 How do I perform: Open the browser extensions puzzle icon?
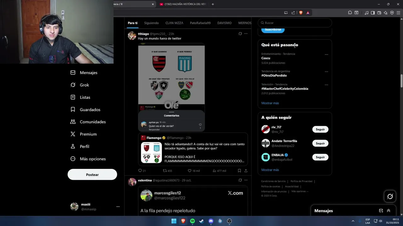click(350, 13)
